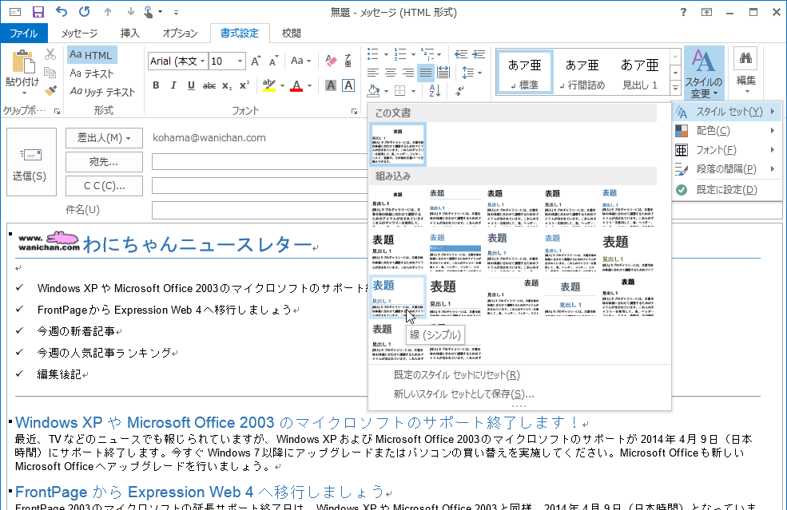Center the text alignment

391,73
